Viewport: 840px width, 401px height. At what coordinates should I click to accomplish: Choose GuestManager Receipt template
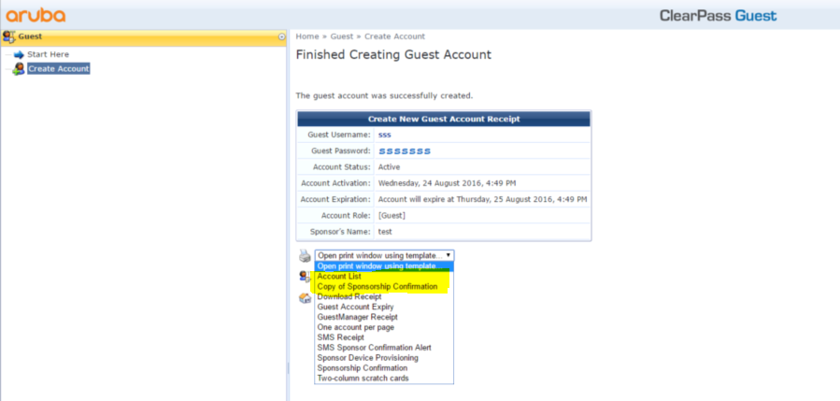coord(384,317)
